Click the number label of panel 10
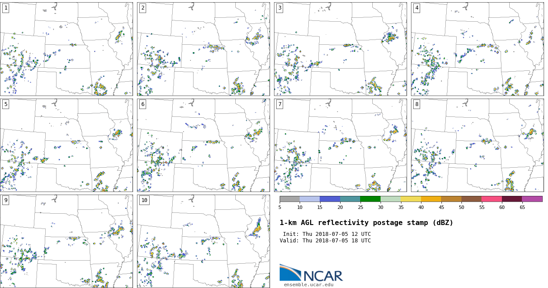This screenshot has width=548, height=288. click(x=144, y=200)
